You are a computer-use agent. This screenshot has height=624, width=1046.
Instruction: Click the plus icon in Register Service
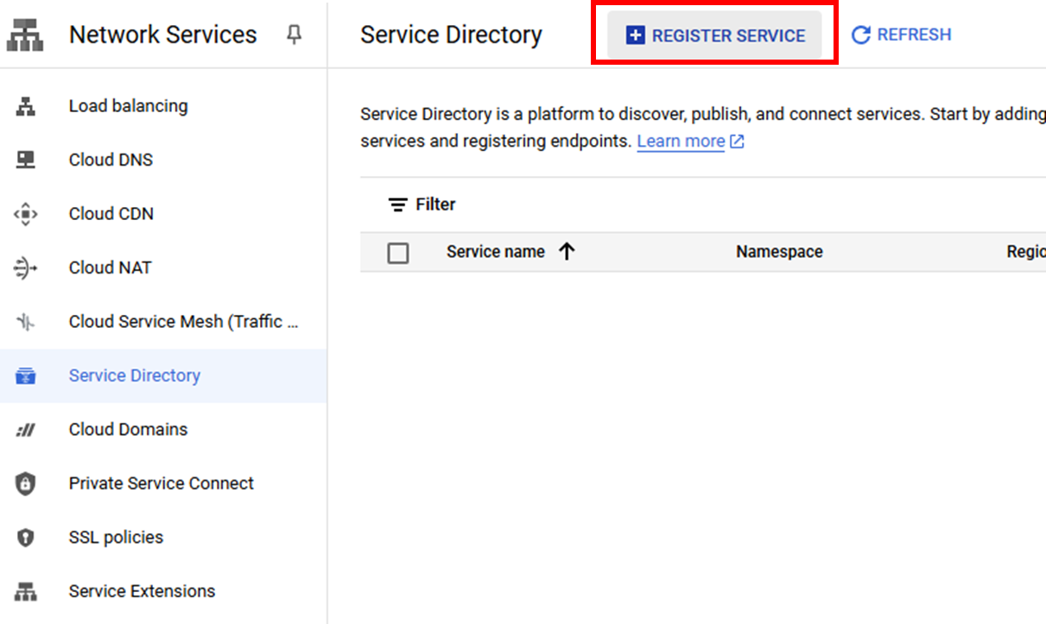(x=635, y=35)
